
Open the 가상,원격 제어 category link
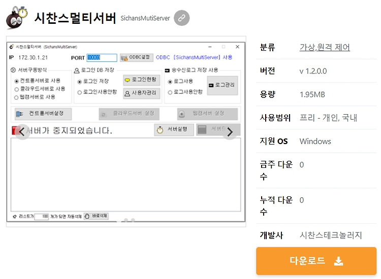coord(325,47)
